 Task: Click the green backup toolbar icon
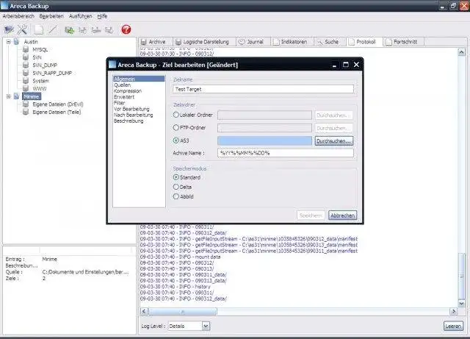click(x=70, y=30)
